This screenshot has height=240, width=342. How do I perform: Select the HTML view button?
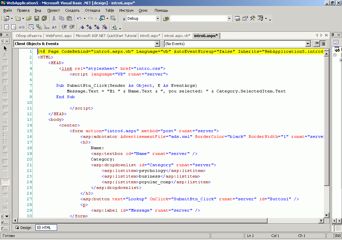[x=46, y=227]
